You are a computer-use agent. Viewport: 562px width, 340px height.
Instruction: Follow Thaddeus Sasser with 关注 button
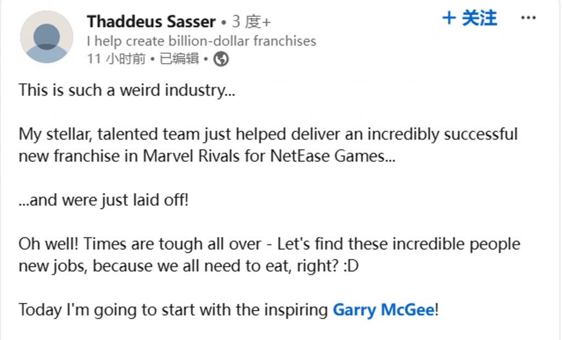tap(470, 18)
